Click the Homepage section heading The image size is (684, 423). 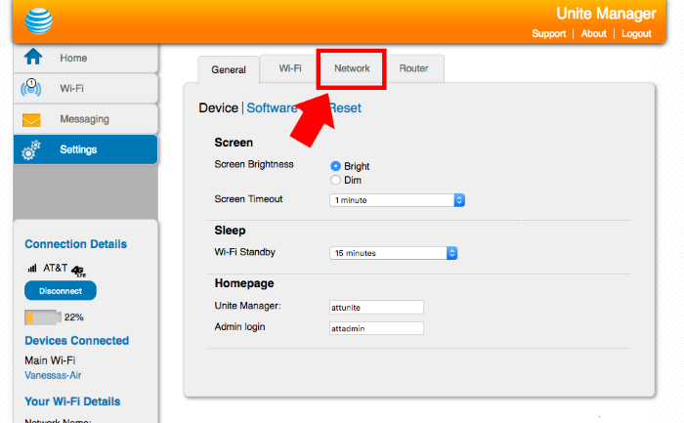click(x=244, y=283)
